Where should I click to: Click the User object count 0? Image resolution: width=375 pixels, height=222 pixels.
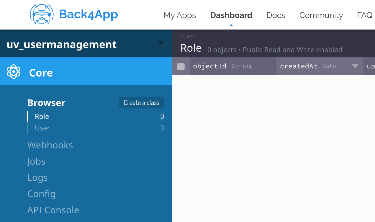pos(162,128)
